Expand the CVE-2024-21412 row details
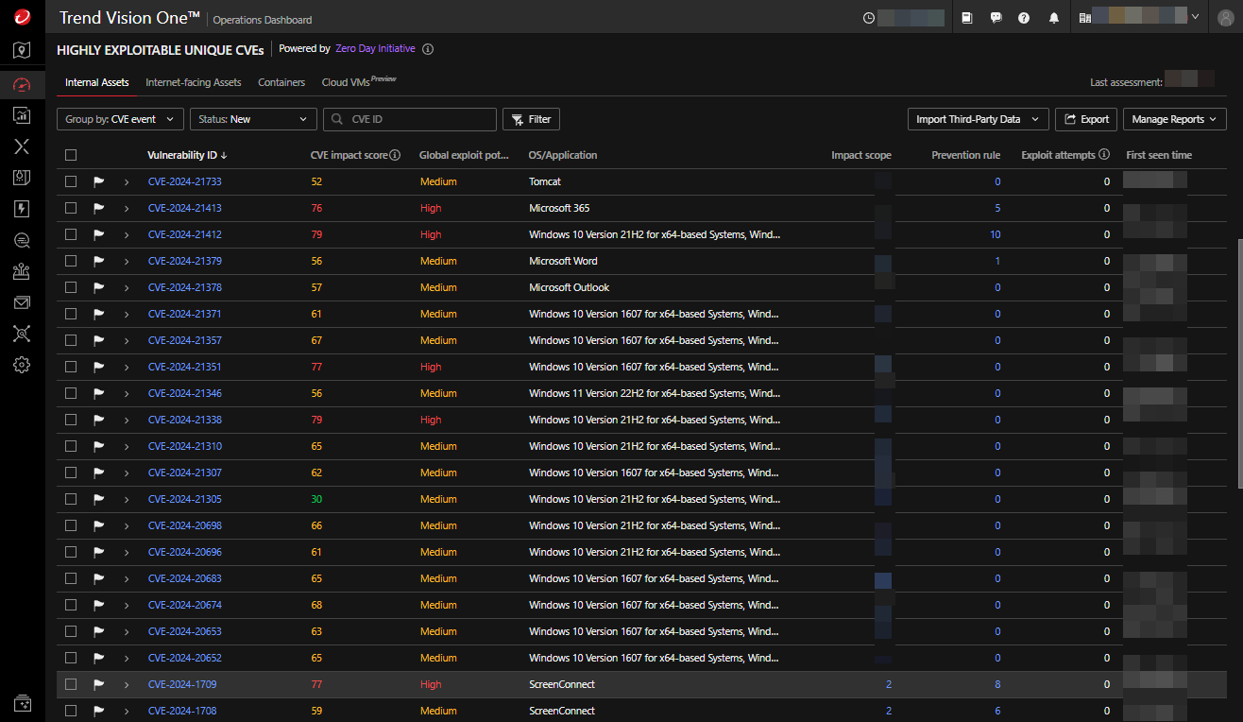The height and width of the screenshot is (722, 1243). (127, 234)
